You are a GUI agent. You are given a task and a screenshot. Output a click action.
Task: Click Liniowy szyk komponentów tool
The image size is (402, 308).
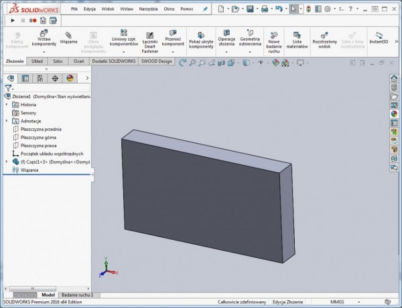(124, 38)
